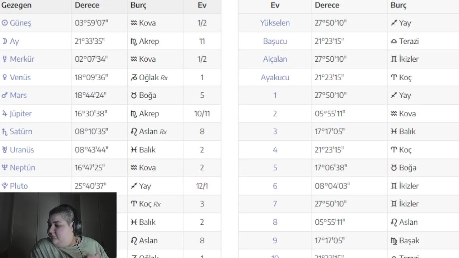This screenshot has width=459, height=258.
Task: Click the Pluto glyph beside Pluto
Action: [5, 186]
